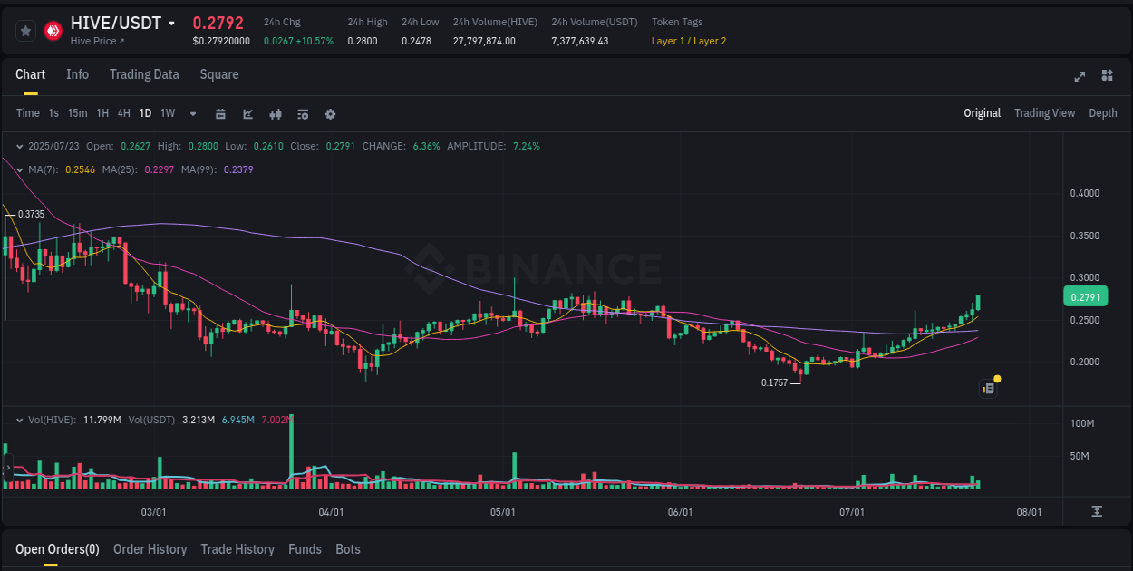Open the chart settings gear

(x=330, y=113)
